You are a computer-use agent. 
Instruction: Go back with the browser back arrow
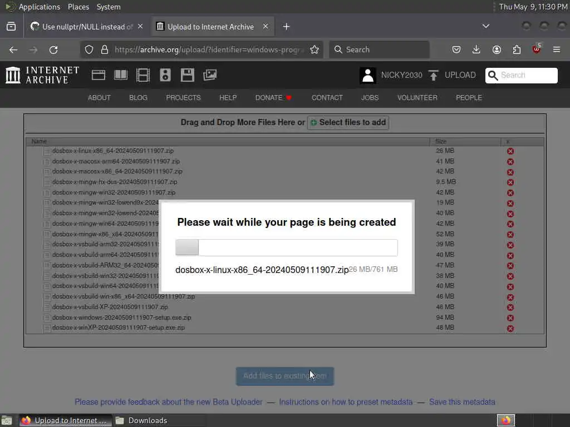(13, 49)
